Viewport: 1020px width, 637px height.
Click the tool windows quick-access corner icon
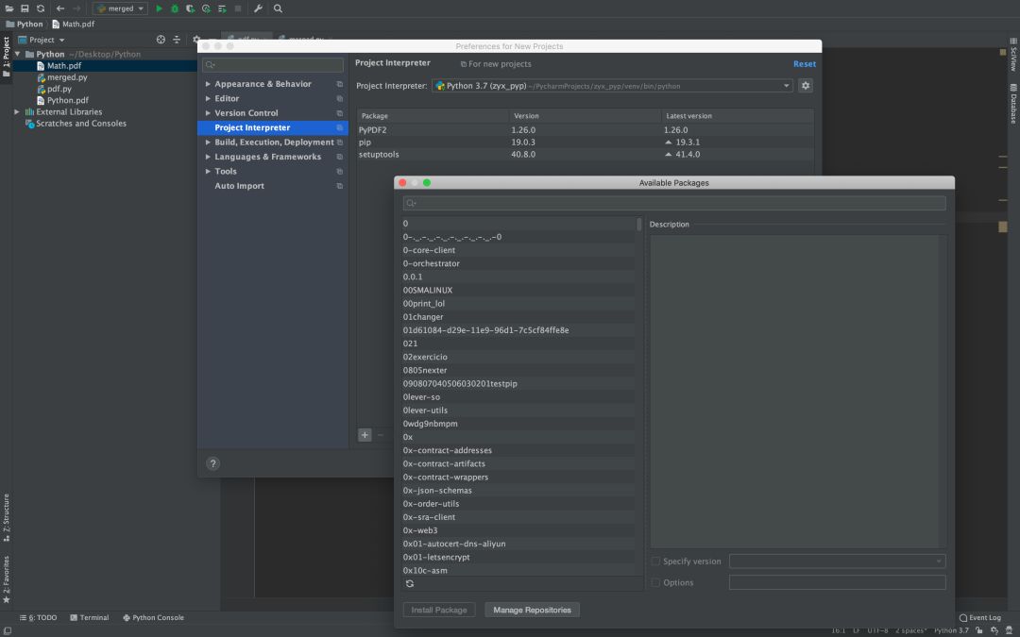point(8,630)
